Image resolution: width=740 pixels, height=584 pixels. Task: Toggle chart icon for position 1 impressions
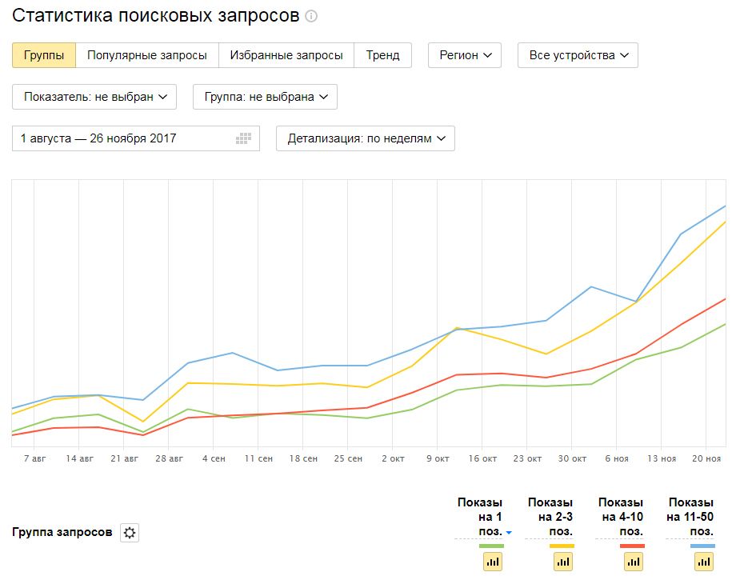coord(492,562)
